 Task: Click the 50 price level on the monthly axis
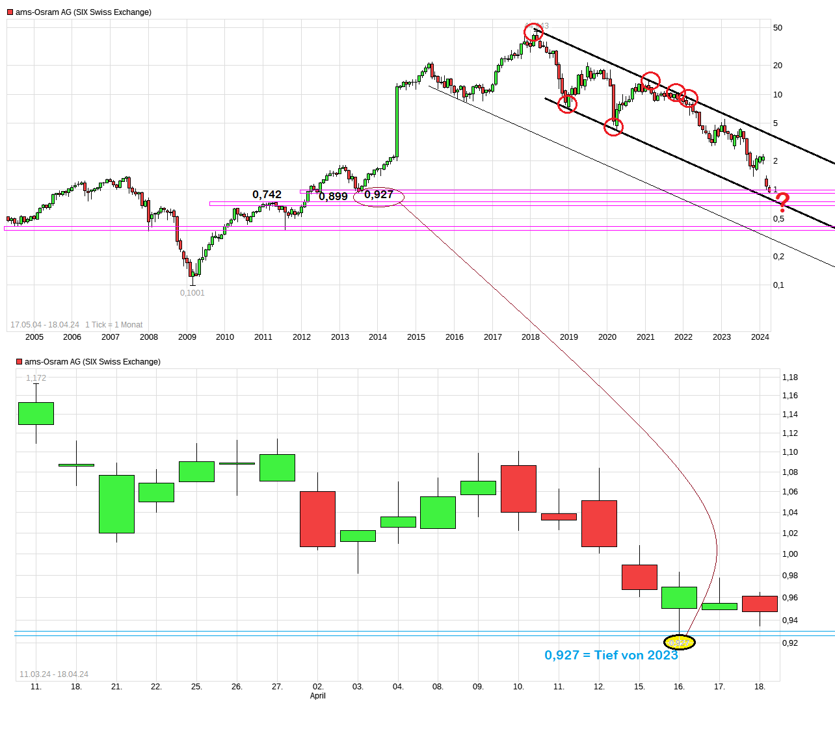(x=778, y=28)
